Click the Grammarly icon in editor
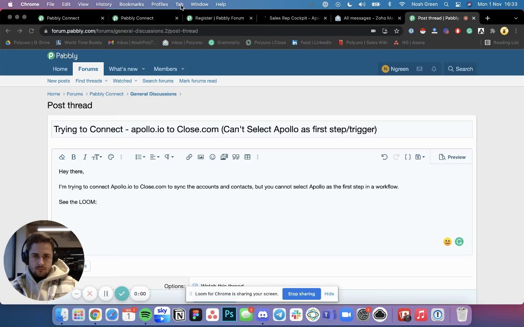This screenshot has height=327, width=524. (459, 242)
